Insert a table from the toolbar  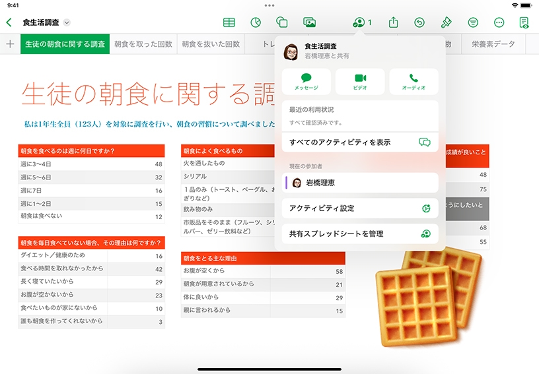coord(229,22)
